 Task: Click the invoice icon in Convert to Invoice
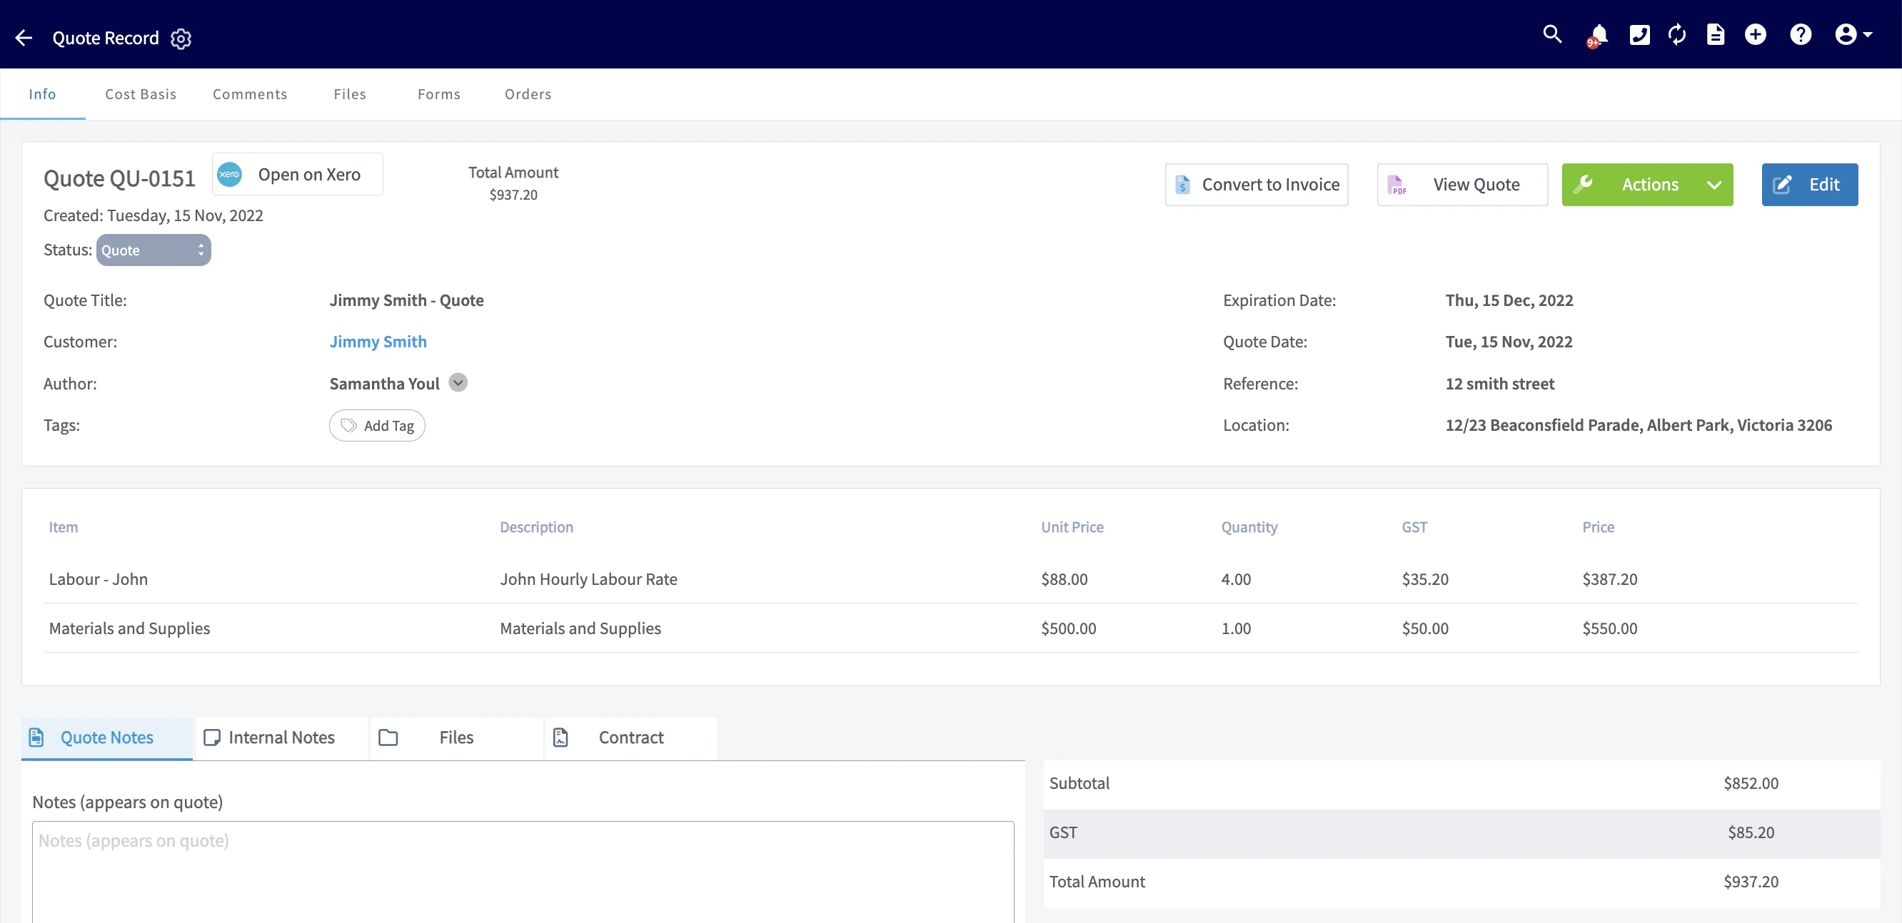click(1182, 185)
